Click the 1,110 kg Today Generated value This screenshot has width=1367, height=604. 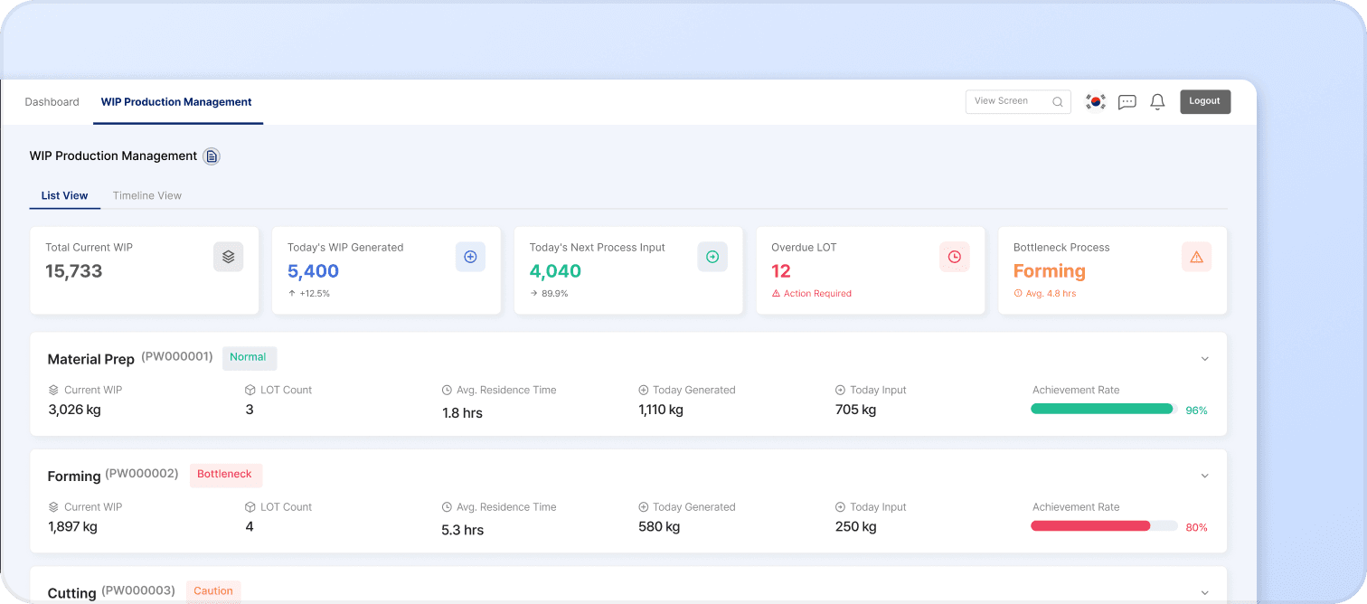[x=661, y=410]
